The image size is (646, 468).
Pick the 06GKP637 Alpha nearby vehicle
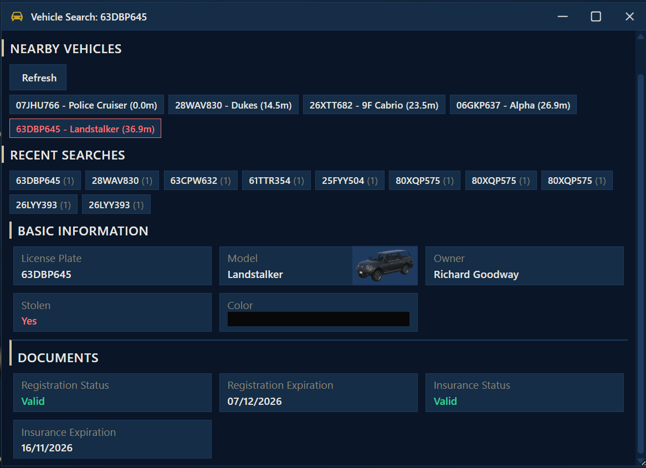pyautogui.click(x=513, y=105)
